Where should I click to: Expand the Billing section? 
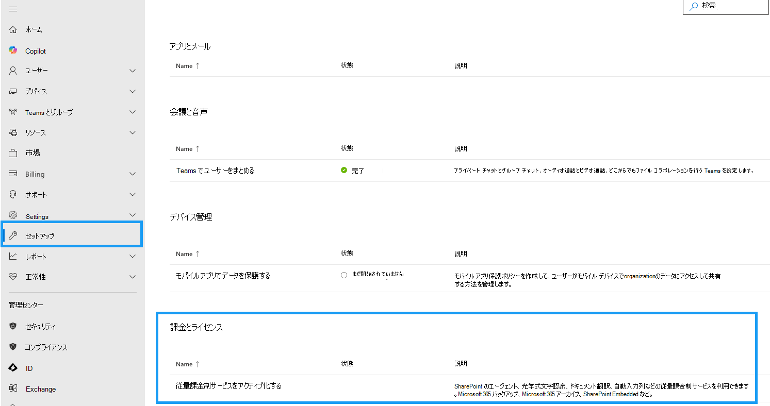(133, 174)
